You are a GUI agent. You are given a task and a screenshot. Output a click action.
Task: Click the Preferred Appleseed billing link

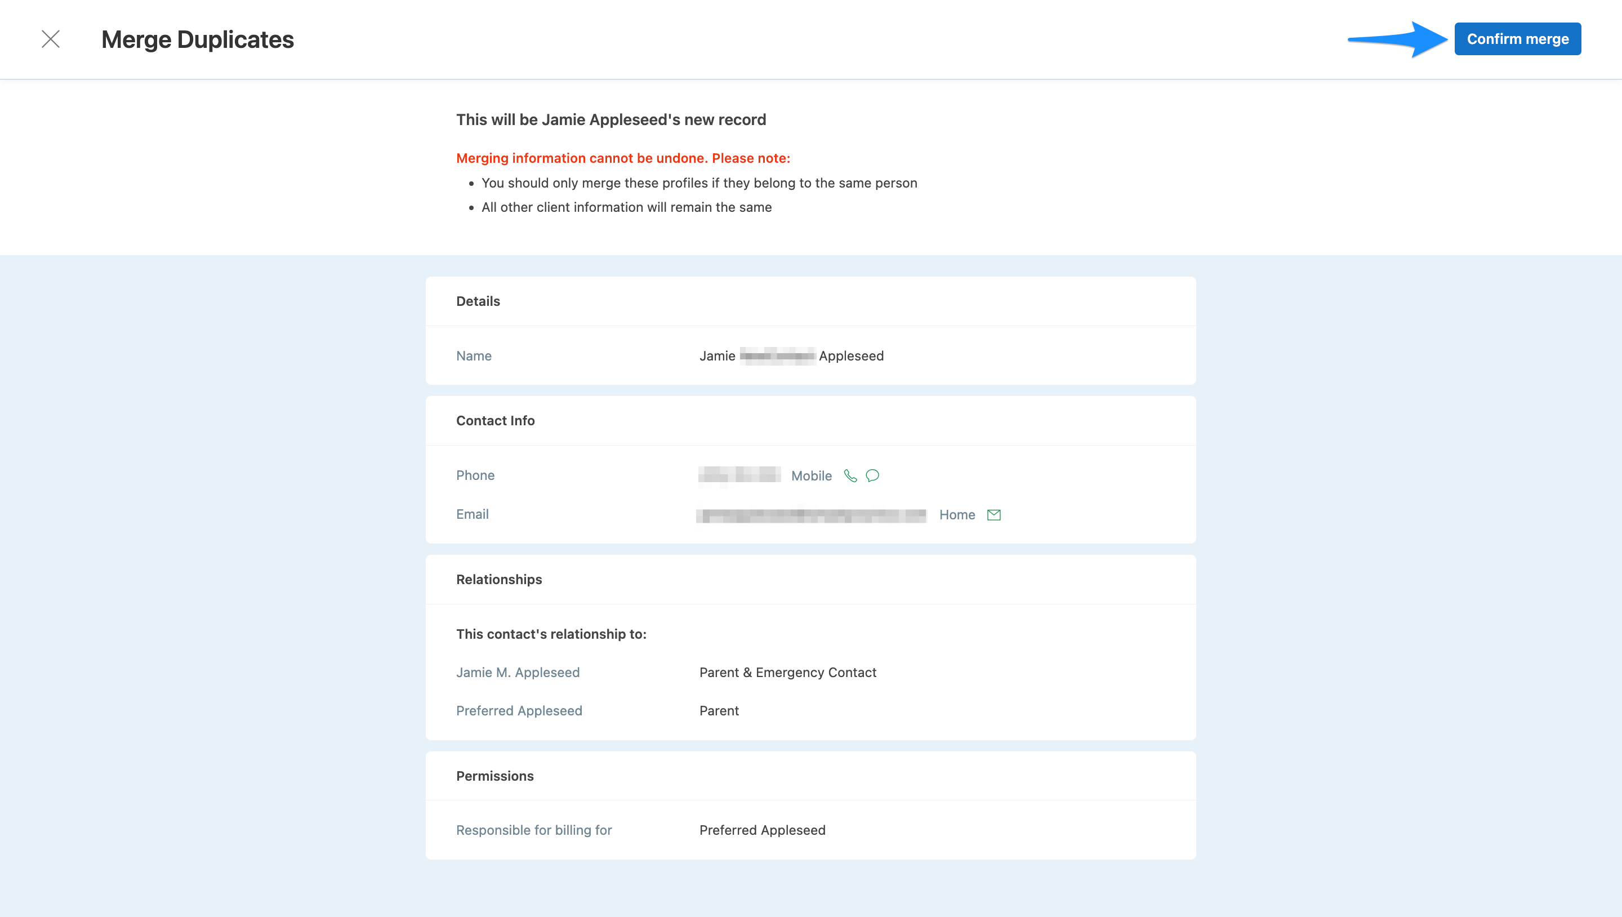(x=762, y=830)
